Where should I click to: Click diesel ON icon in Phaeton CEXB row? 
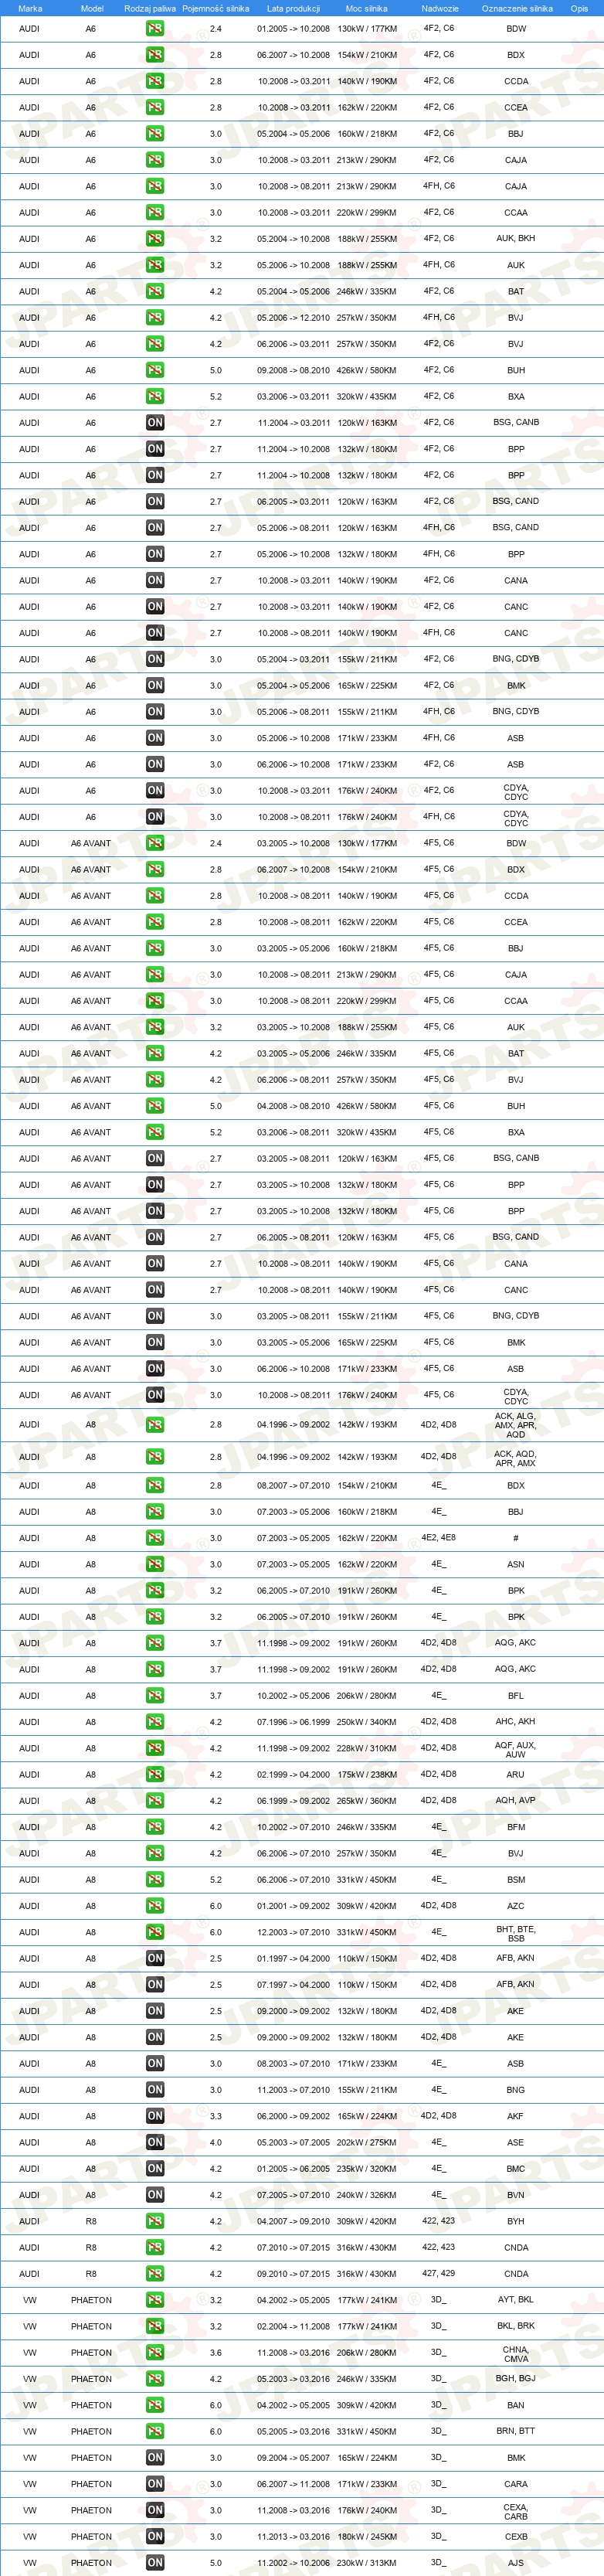click(155, 2536)
